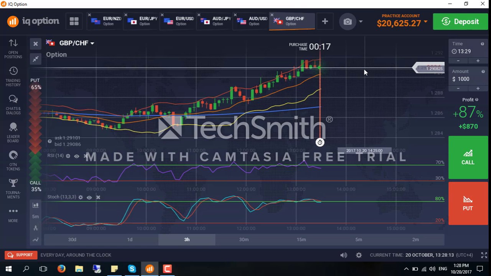Collapse chart with the shrink arrows icon

[36, 59]
